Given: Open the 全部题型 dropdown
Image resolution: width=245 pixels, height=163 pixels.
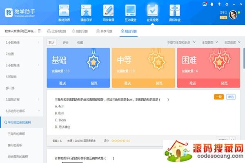Looking at the screenshot, I should pyautogui.click(x=210, y=42).
